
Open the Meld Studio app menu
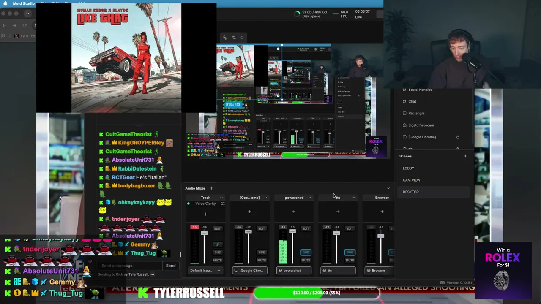[24, 3]
